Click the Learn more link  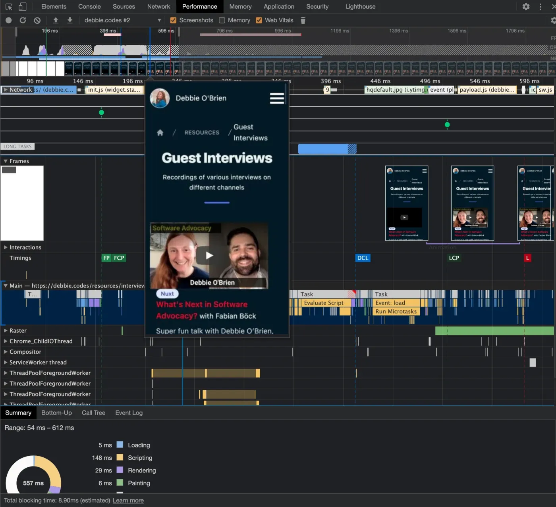coord(128,501)
